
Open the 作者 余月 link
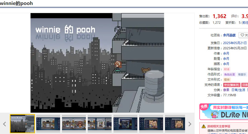(x=226, y=53)
